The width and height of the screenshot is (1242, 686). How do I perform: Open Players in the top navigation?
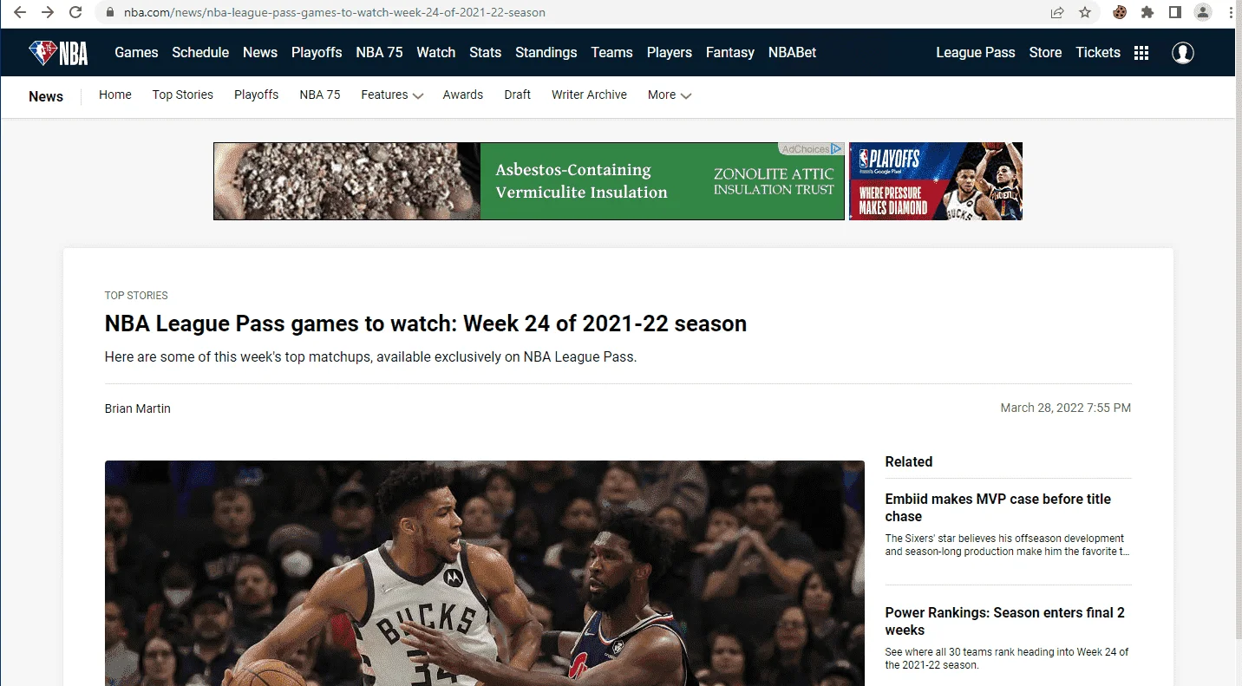[670, 52]
